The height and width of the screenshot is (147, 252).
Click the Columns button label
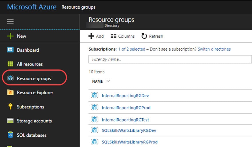click(126, 36)
